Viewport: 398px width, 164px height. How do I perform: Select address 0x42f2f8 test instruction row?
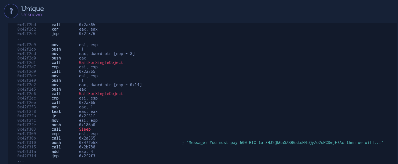(x=26, y=111)
